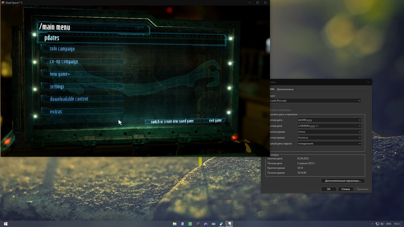Expand the H:mm:ss long time dropdown

[x=330, y=138]
